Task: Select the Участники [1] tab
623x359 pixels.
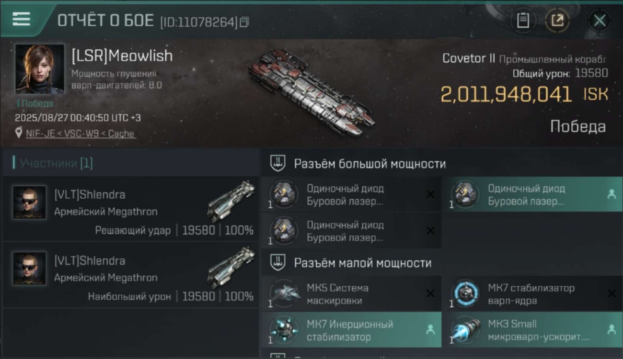Action: coord(54,163)
